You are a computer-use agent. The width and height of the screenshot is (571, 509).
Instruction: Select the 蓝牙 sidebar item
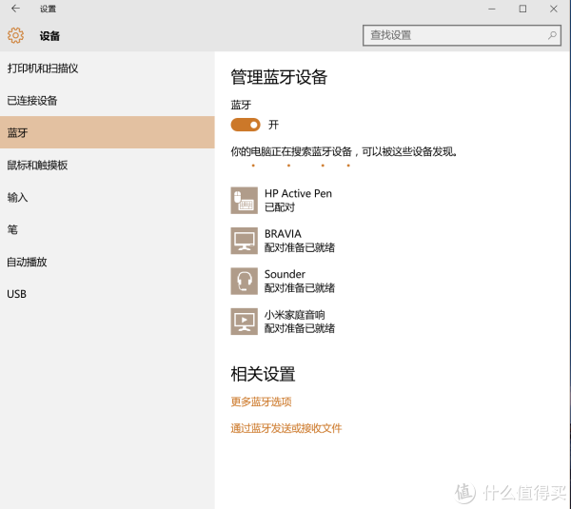coord(108,132)
